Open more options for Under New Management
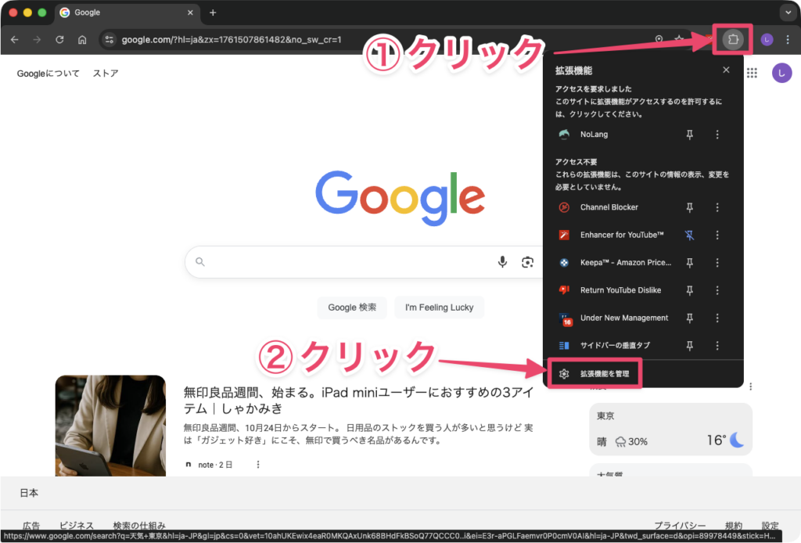Image resolution: width=801 pixels, height=543 pixels. click(x=717, y=318)
